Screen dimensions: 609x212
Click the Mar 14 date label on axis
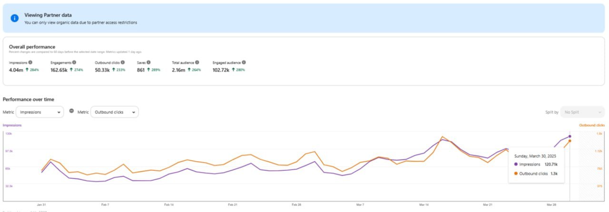423,204
